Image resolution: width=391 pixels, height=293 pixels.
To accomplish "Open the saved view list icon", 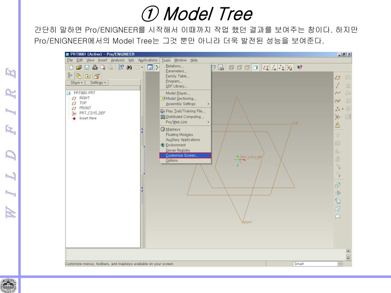I will click(x=221, y=67).
